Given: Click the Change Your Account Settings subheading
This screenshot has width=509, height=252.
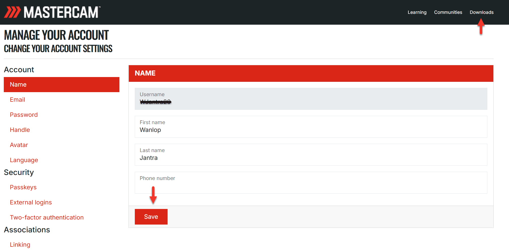Looking at the screenshot, I should [58, 49].
